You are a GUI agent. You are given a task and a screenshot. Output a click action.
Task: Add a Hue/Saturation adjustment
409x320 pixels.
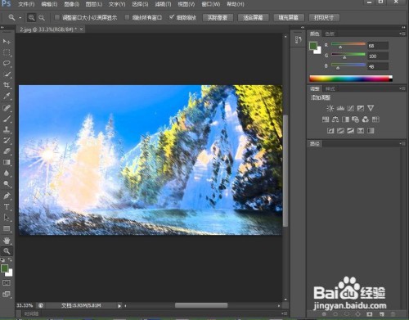(326, 119)
